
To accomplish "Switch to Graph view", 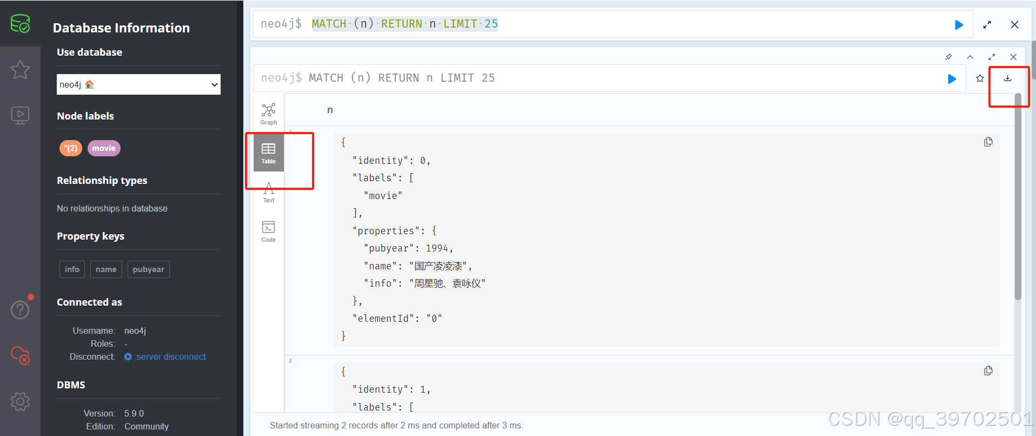I will (269, 114).
